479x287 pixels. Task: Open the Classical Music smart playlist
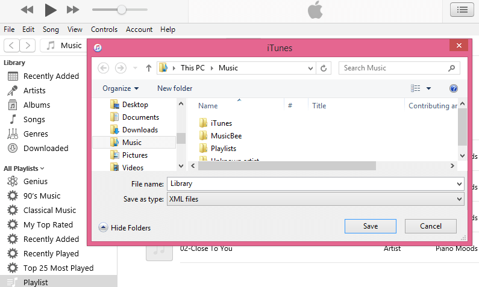43,210
